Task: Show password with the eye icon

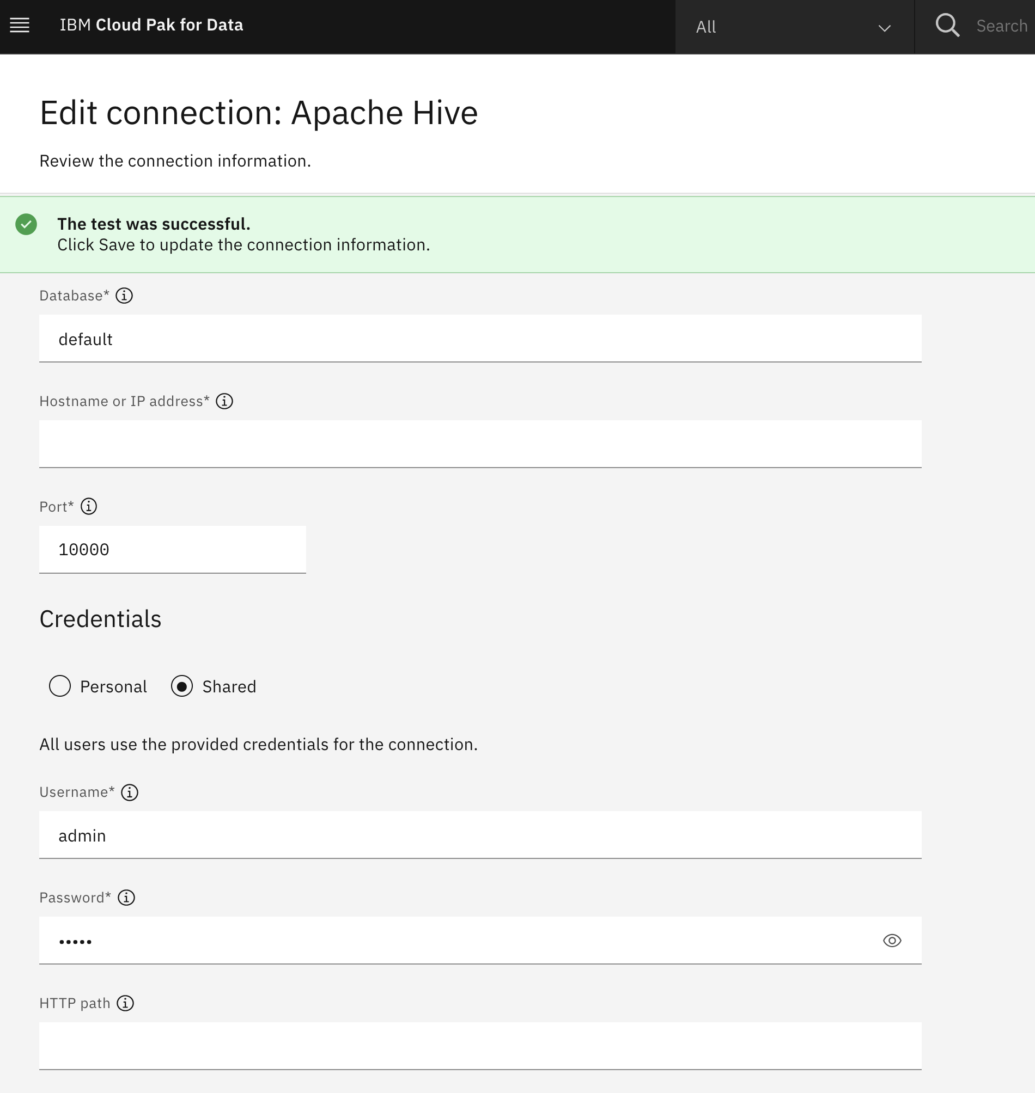Action: [x=892, y=941]
